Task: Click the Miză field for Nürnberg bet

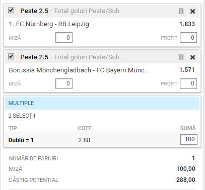Action: (x=64, y=38)
